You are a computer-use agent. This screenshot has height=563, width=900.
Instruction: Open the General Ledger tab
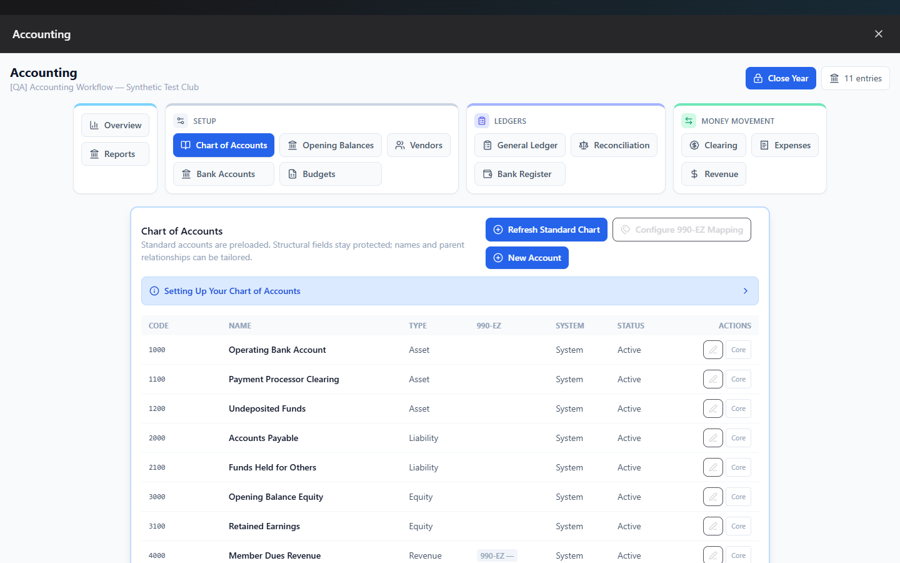tap(520, 145)
